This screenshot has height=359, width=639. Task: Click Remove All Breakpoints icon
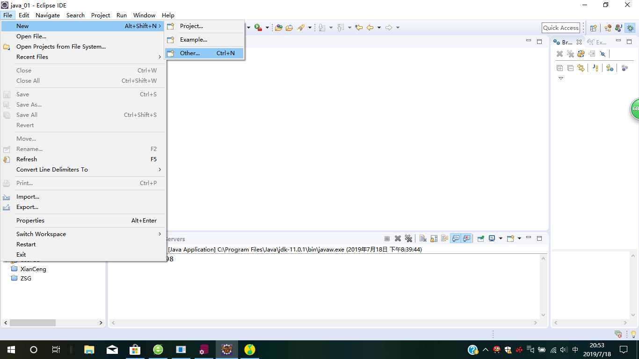pyautogui.click(x=570, y=54)
